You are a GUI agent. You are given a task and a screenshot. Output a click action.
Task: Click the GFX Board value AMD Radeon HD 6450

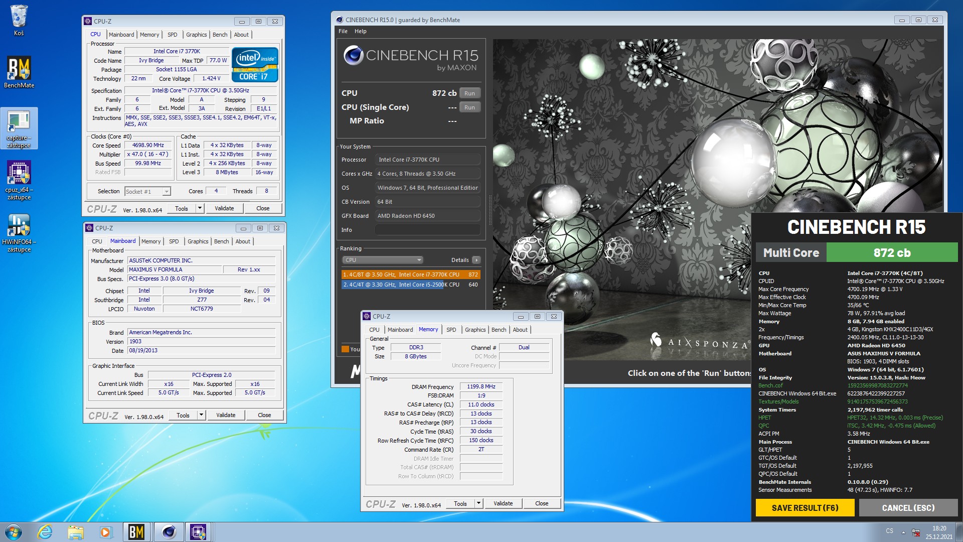(x=427, y=216)
